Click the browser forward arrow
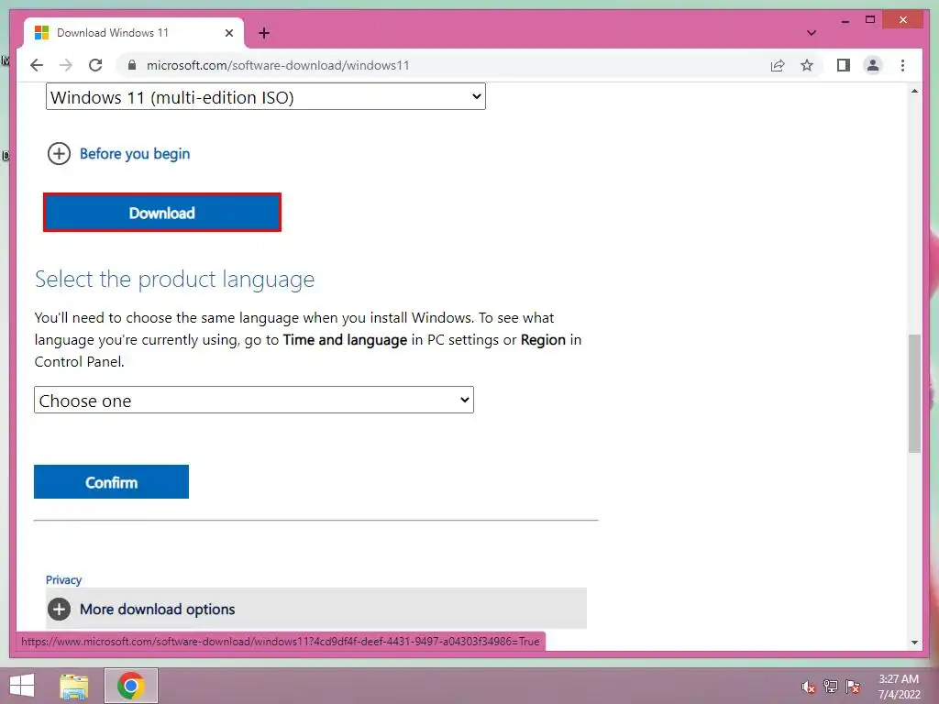The image size is (939, 704). [x=66, y=65]
